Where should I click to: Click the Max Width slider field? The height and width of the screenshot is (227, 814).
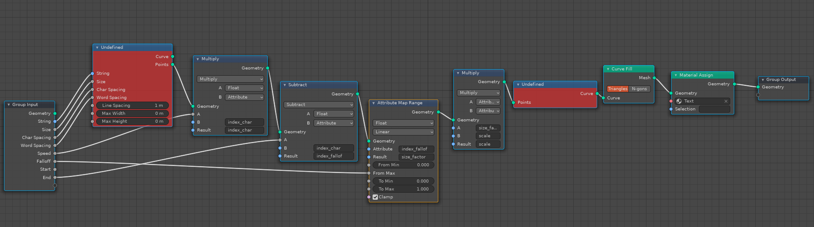[132, 113]
